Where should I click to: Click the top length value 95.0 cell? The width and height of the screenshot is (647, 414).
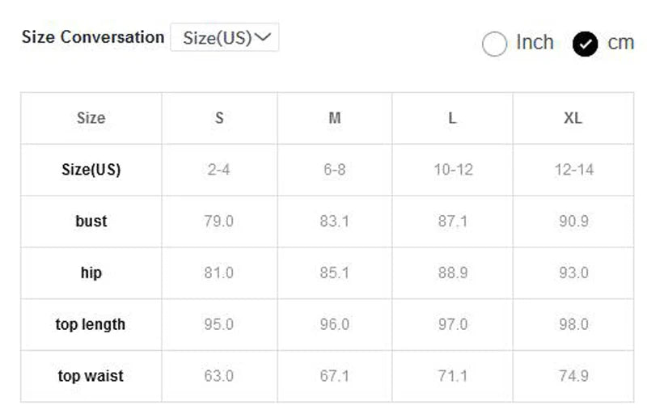[x=219, y=325]
